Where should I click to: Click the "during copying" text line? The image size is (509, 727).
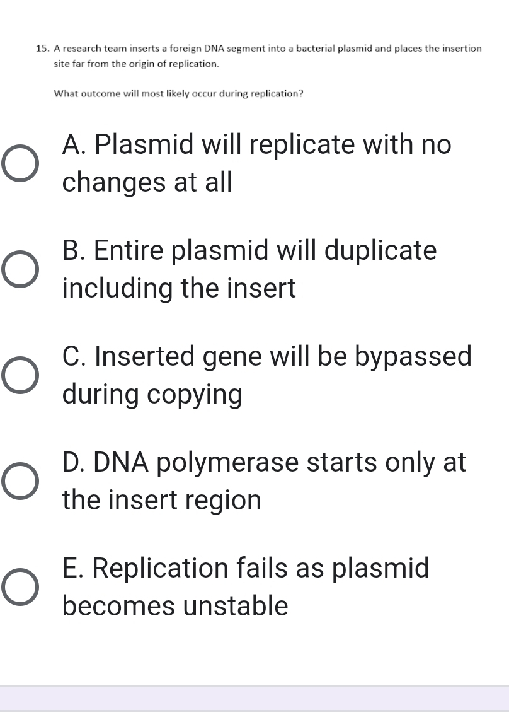point(152,395)
